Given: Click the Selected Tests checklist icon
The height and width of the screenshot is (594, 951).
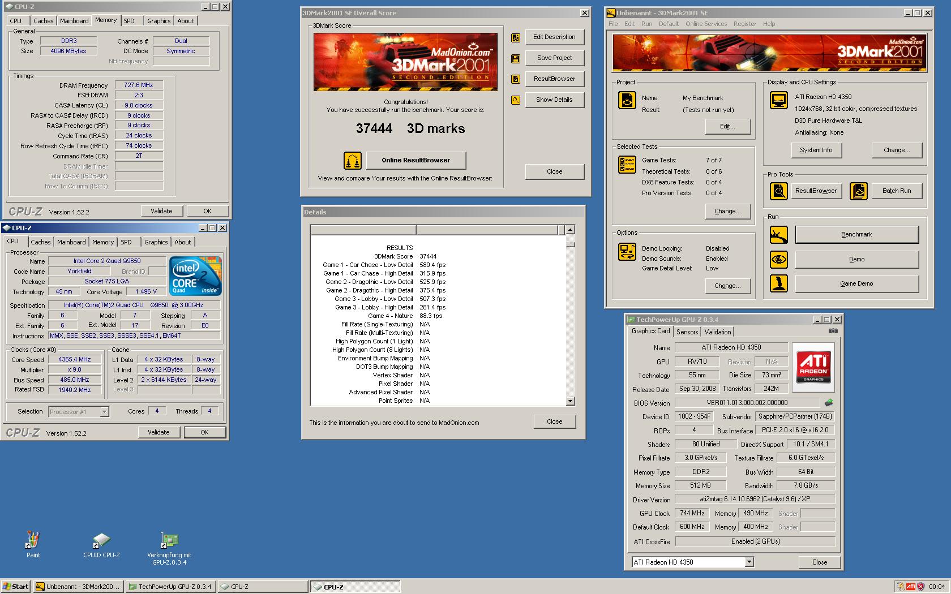Looking at the screenshot, I should pos(627,164).
